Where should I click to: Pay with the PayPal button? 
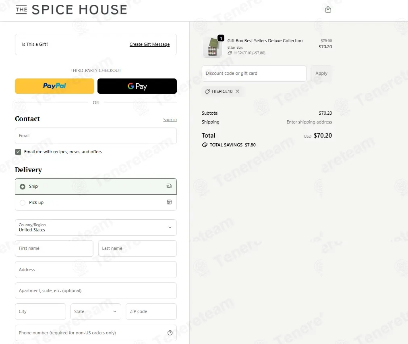pos(54,86)
